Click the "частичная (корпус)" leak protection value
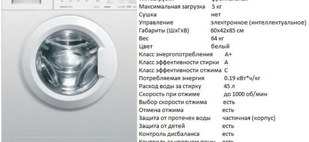309x142 pixels. pos(249,118)
